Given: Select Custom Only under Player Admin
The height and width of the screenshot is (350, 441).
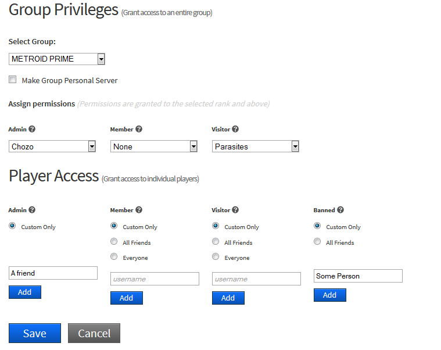Looking at the screenshot, I should pyautogui.click(x=12, y=226).
